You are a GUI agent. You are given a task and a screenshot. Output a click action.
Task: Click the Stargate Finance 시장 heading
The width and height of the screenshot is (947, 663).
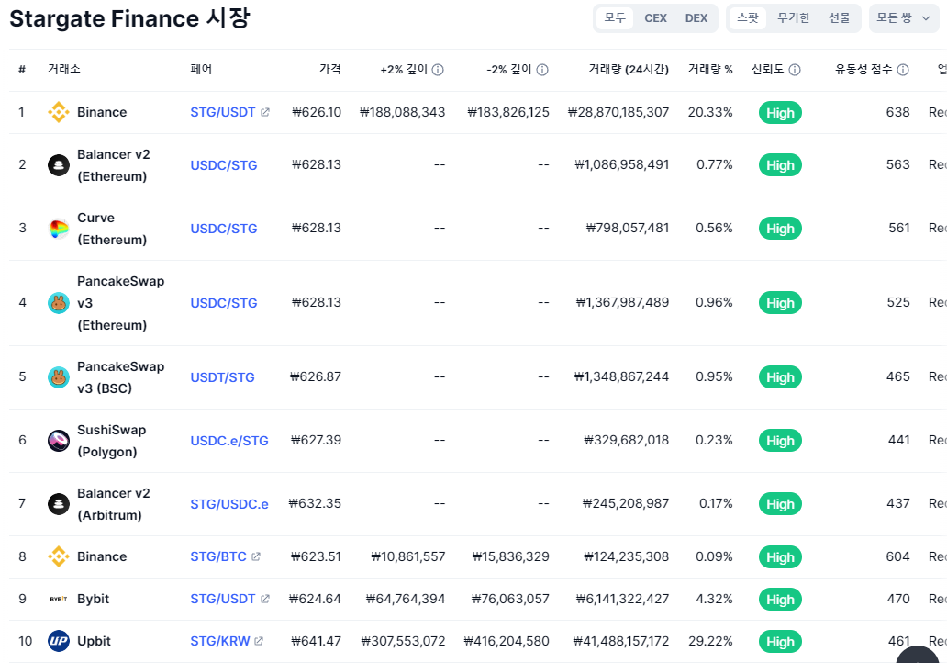click(x=129, y=18)
